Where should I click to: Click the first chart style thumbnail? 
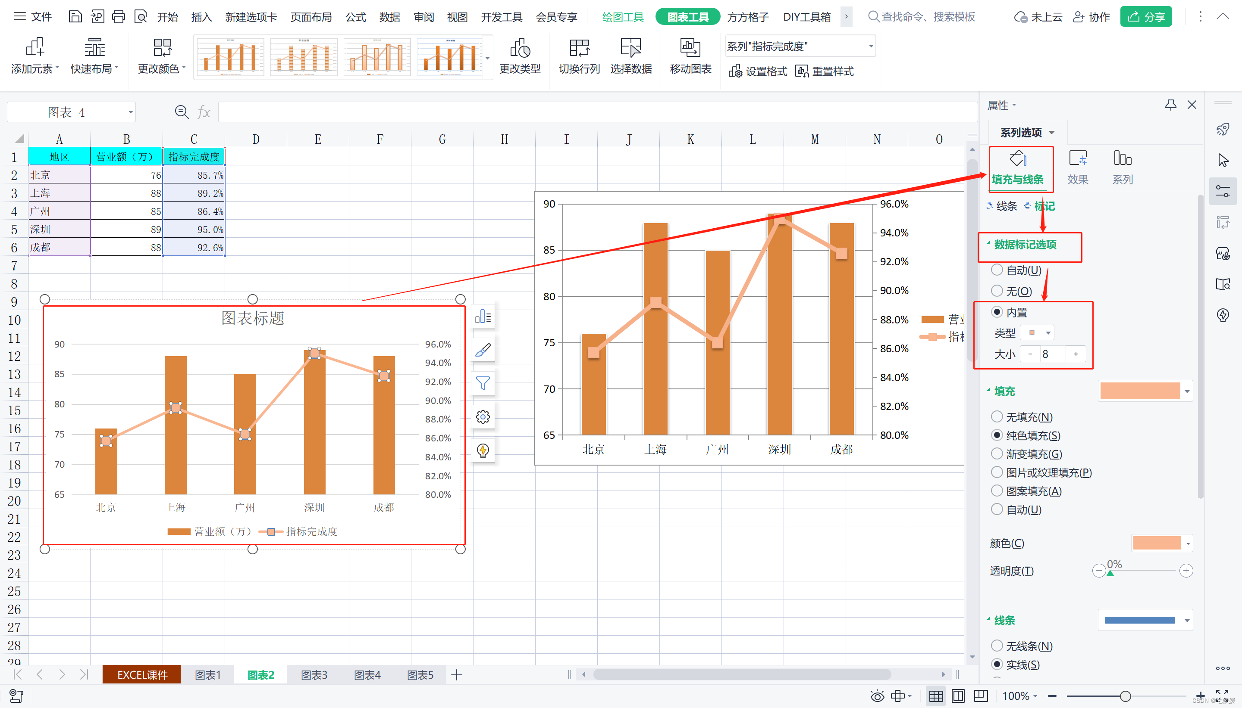(x=230, y=57)
